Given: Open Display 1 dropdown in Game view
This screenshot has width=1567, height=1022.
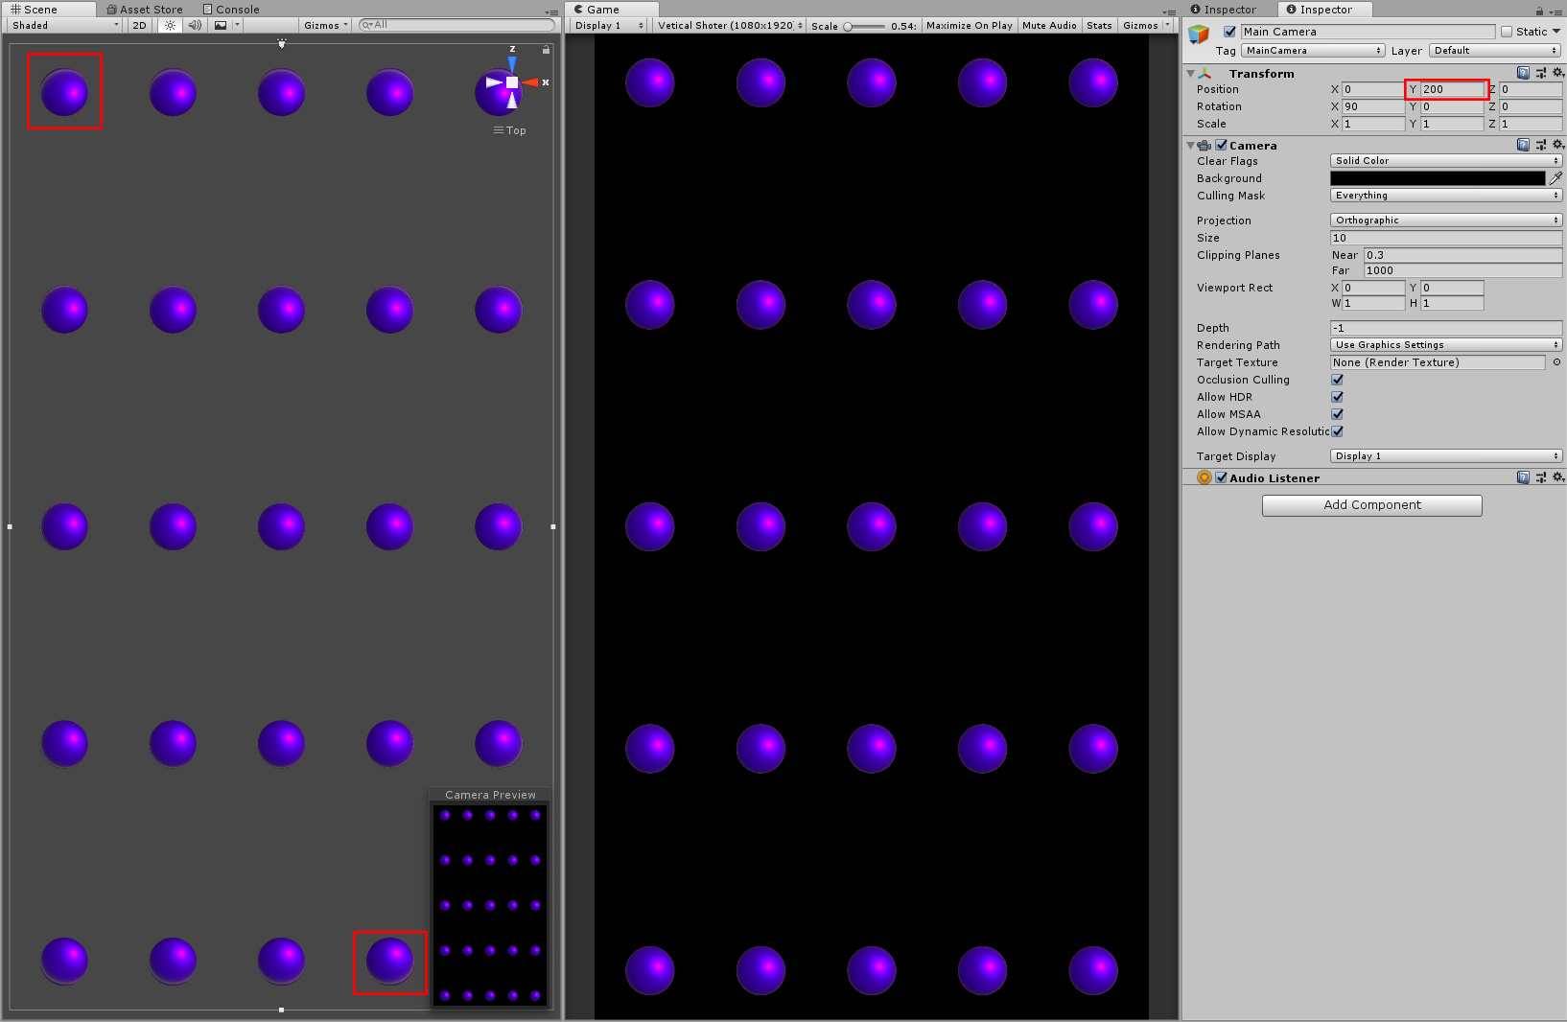Looking at the screenshot, I should [x=609, y=25].
